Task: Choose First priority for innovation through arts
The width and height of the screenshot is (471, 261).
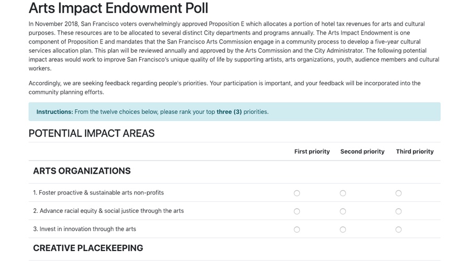Action: click(x=297, y=230)
